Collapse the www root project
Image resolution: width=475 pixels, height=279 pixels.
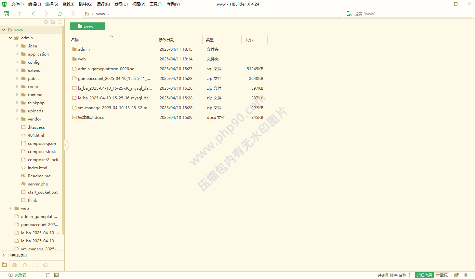pos(4,30)
